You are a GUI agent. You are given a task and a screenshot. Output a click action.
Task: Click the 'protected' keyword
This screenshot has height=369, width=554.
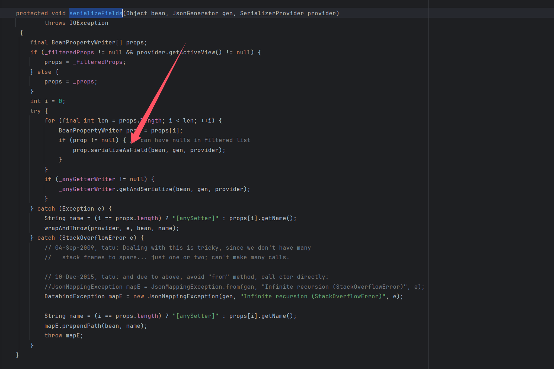tap(32, 13)
